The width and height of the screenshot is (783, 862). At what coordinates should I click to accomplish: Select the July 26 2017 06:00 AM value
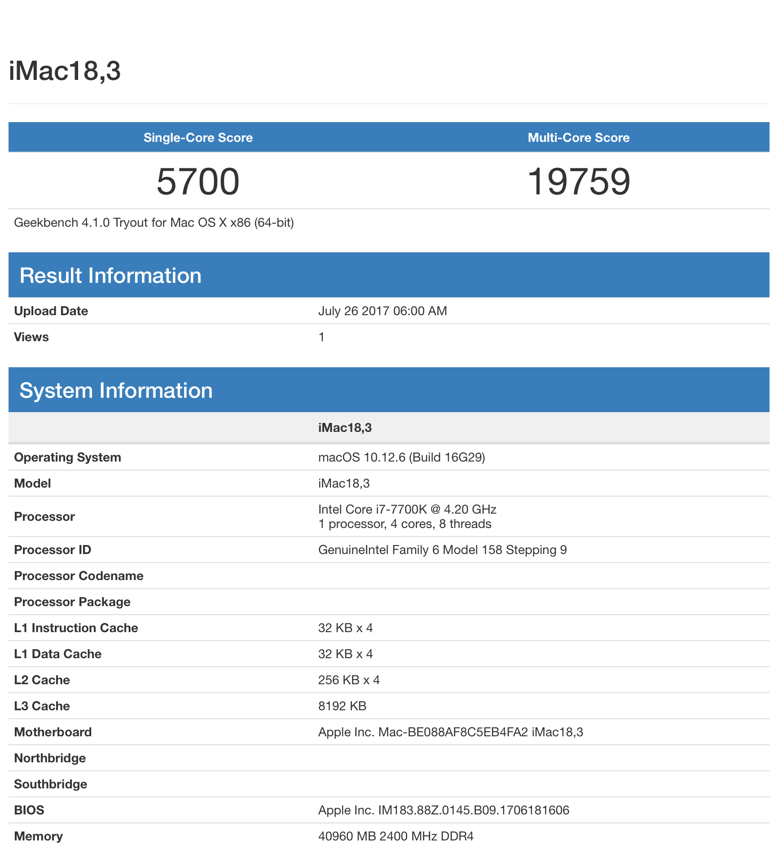[383, 311]
